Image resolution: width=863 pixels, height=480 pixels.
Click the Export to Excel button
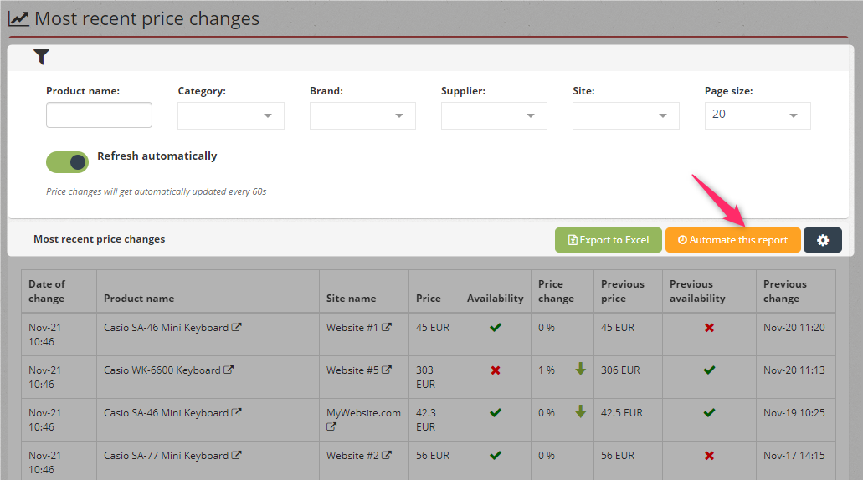pos(609,240)
